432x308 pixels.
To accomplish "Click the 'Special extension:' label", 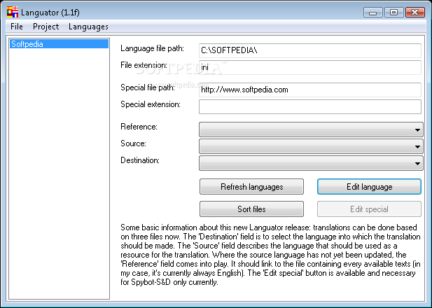I will [151, 104].
